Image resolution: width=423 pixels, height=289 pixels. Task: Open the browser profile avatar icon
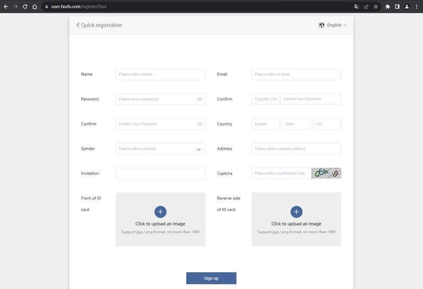pos(407,6)
